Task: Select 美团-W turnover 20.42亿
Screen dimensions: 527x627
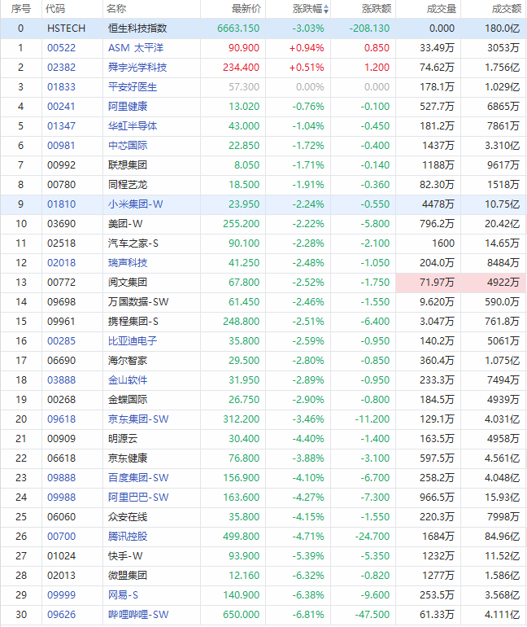Action: (x=503, y=224)
